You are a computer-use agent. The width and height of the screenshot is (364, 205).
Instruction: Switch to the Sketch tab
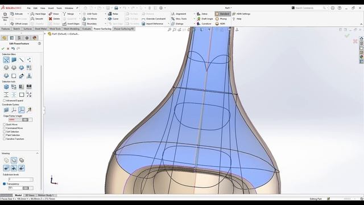pyautogui.click(x=16, y=29)
